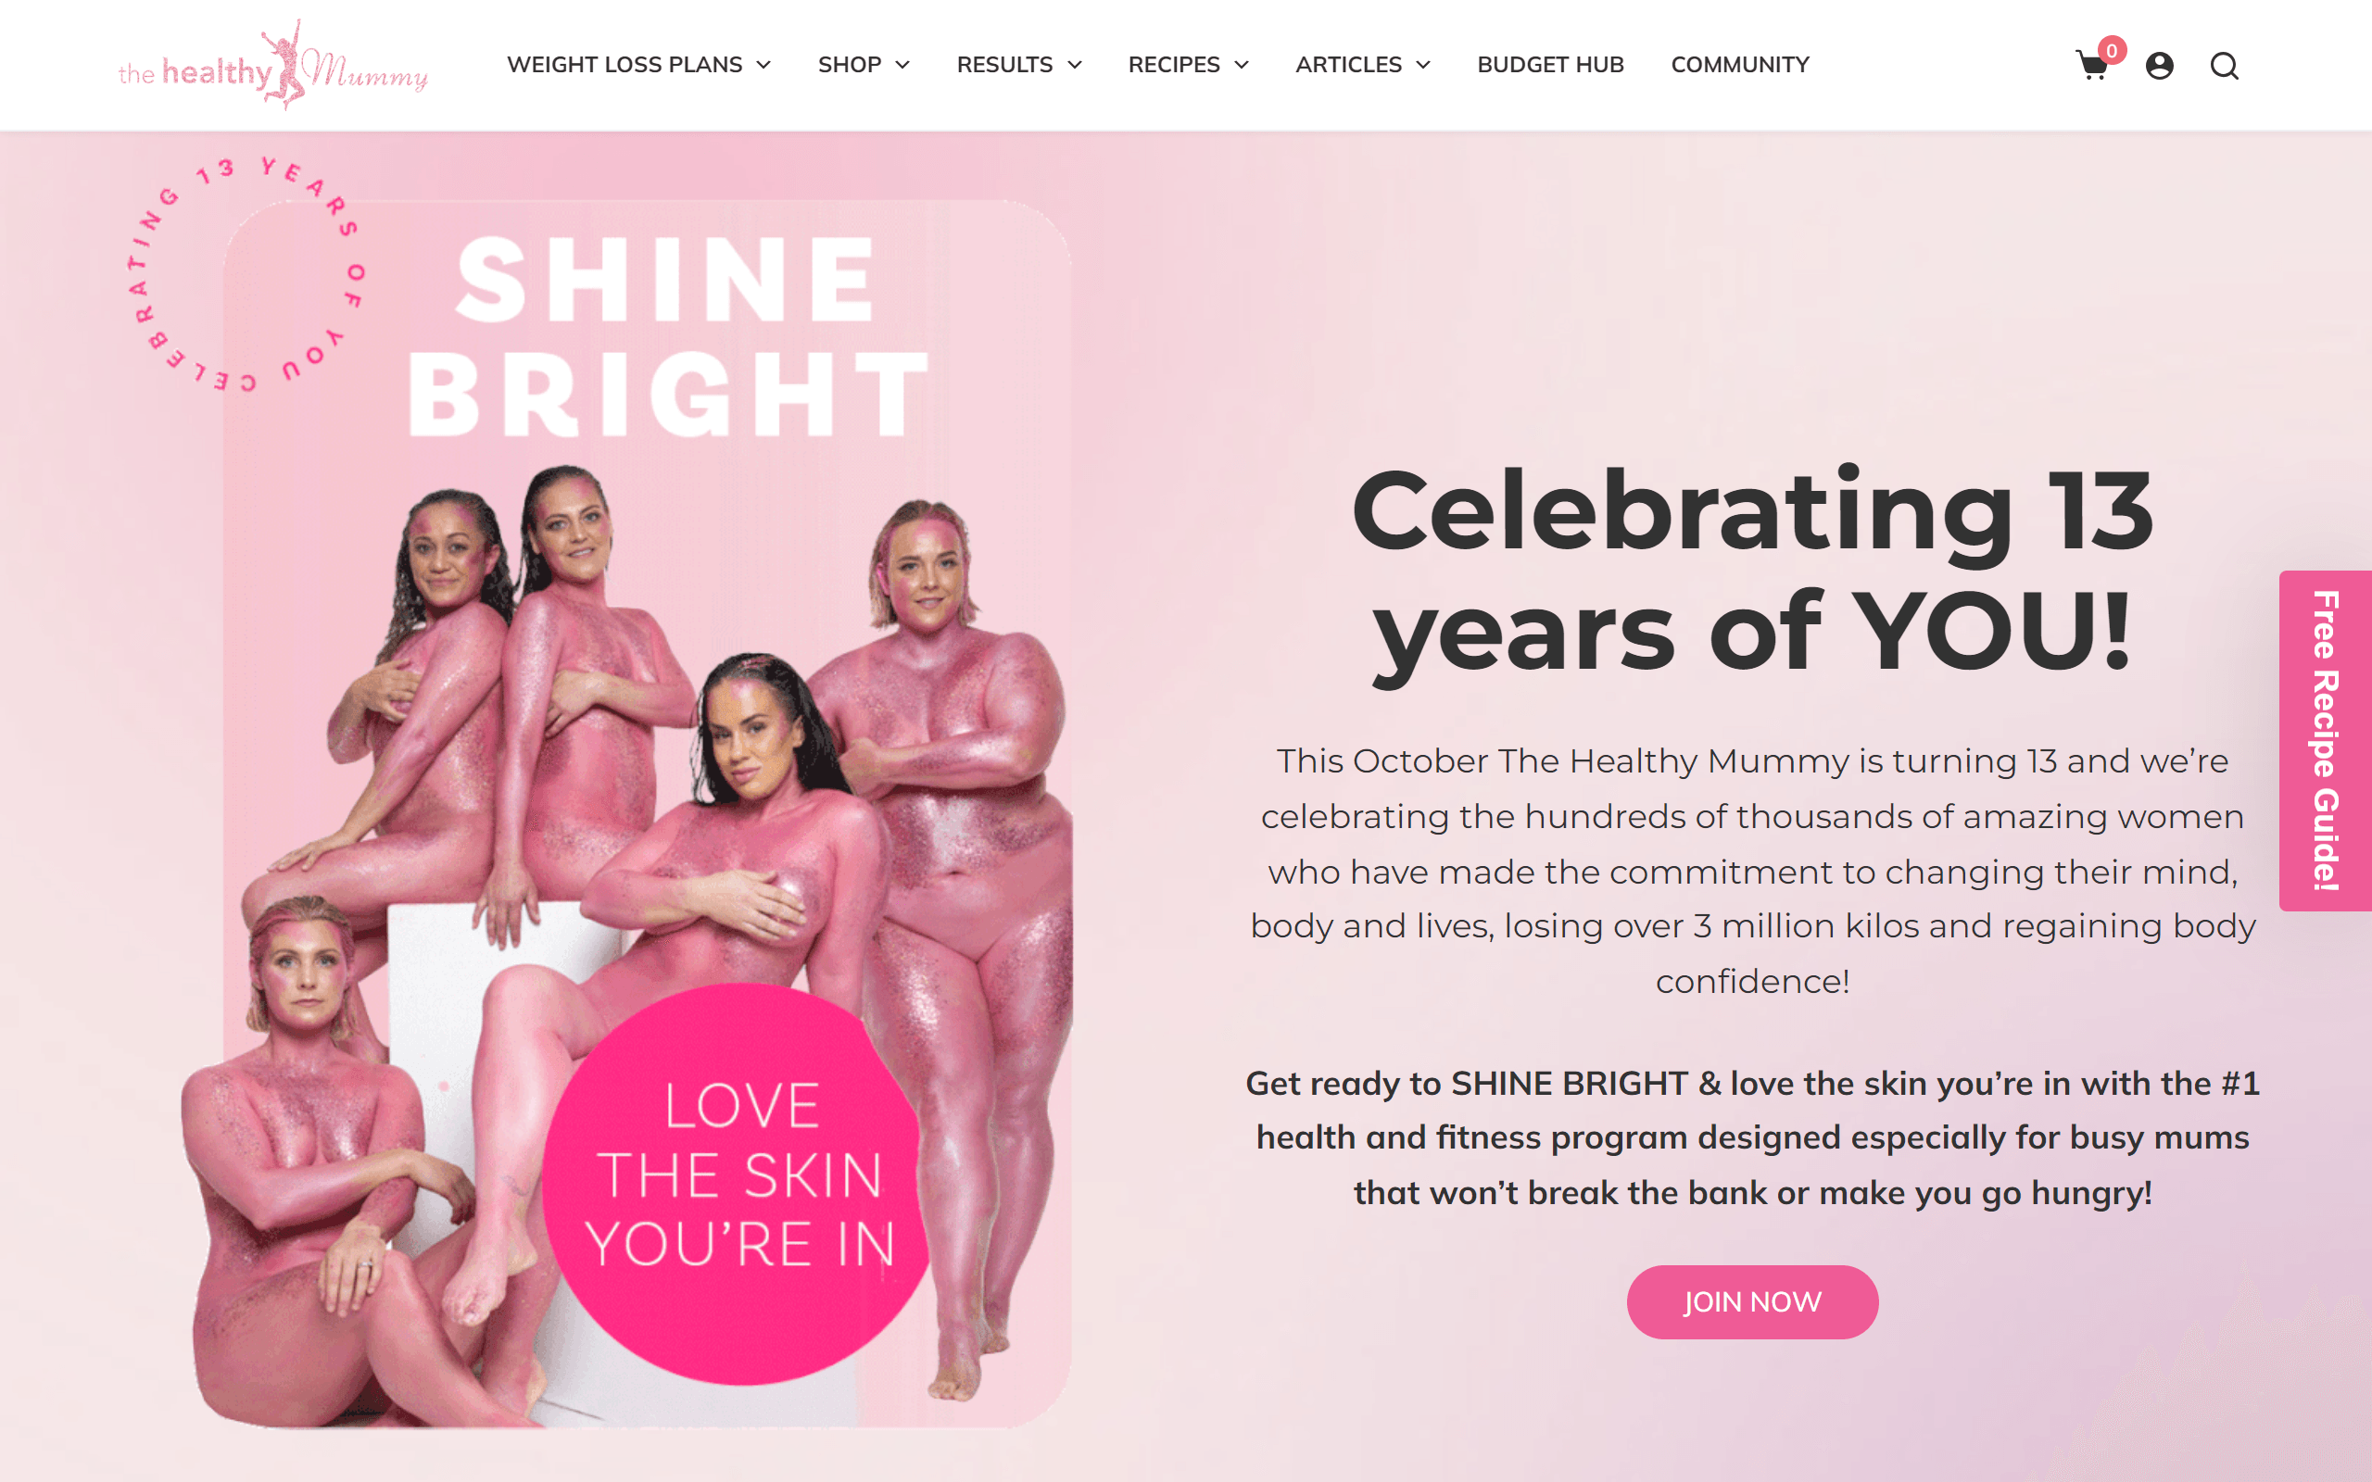Screen dimensions: 2372x1482
Task: Expand the Results dropdown arrow
Action: pos(1074,65)
